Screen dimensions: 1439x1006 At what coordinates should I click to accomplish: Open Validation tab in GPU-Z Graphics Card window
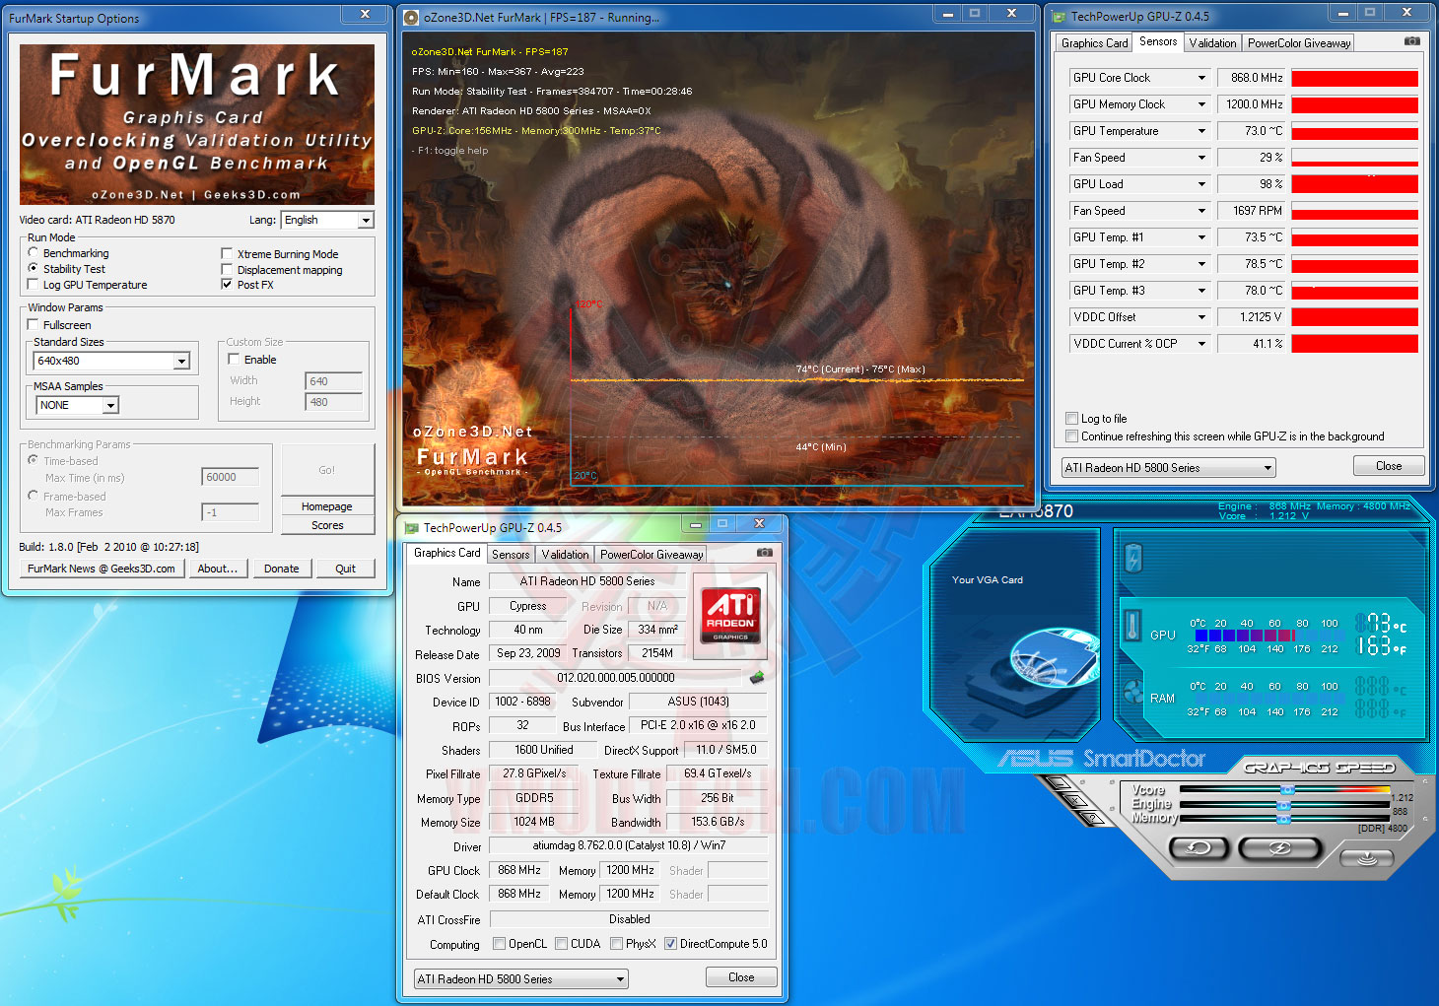(565, 555)
